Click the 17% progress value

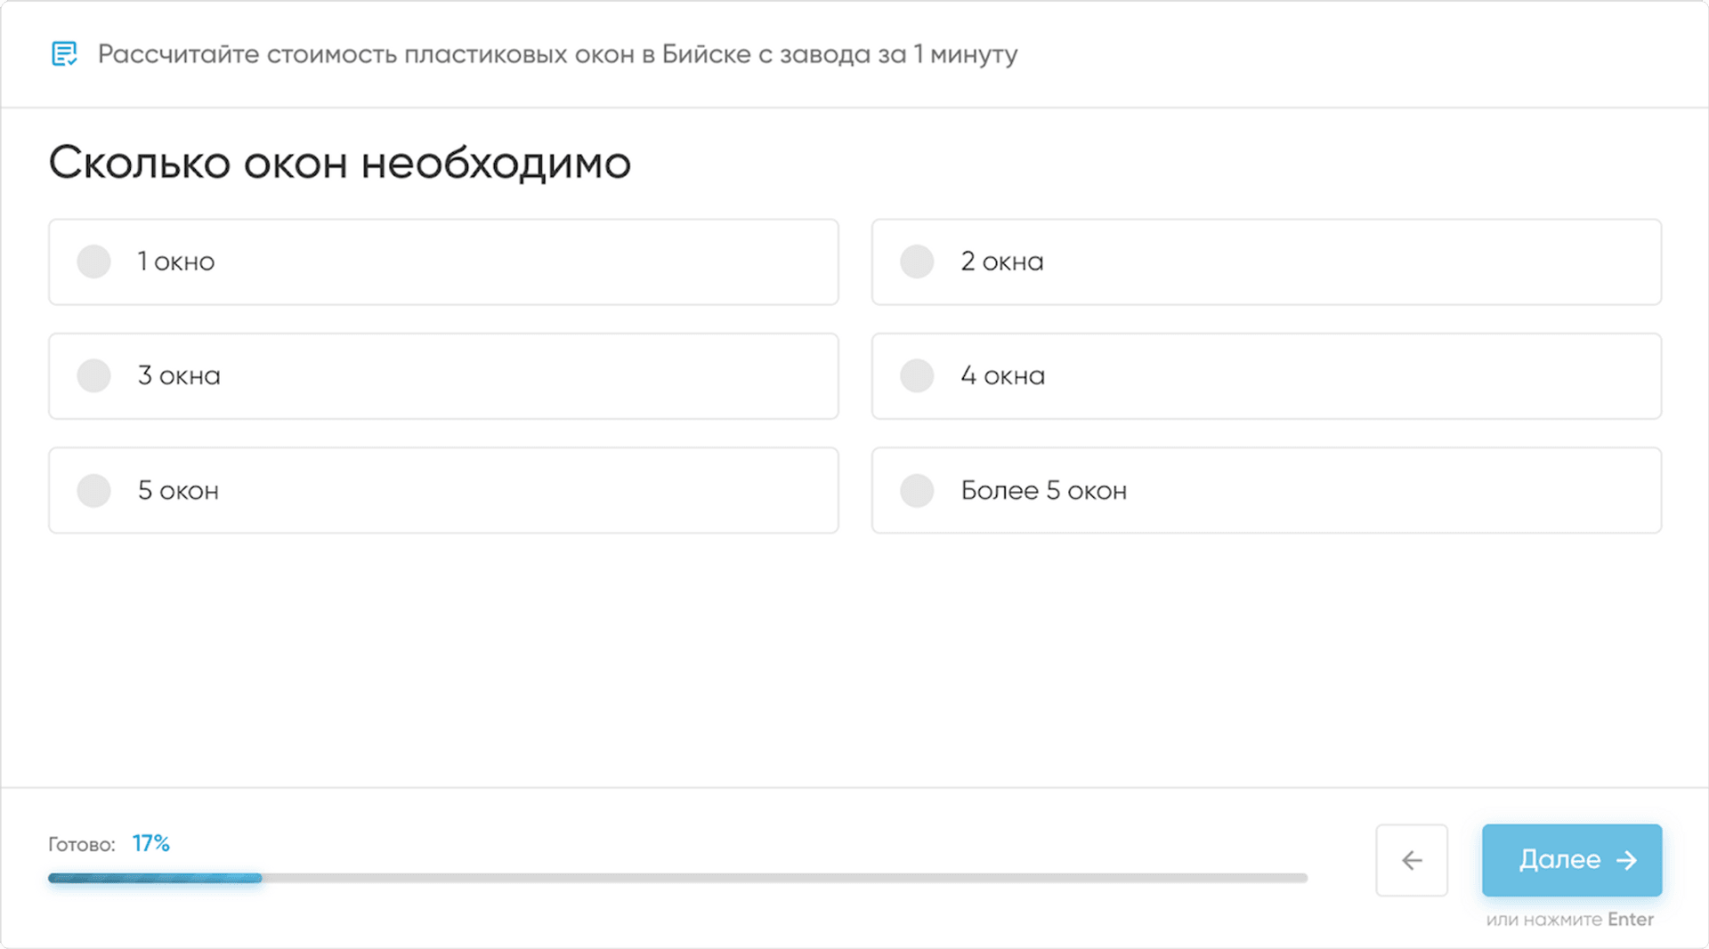pos(151,843)
